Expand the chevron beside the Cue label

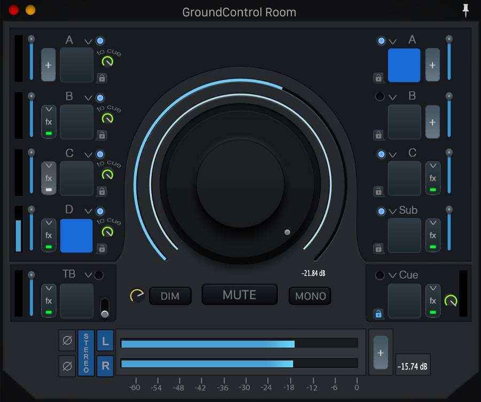(x=393, y=275)
